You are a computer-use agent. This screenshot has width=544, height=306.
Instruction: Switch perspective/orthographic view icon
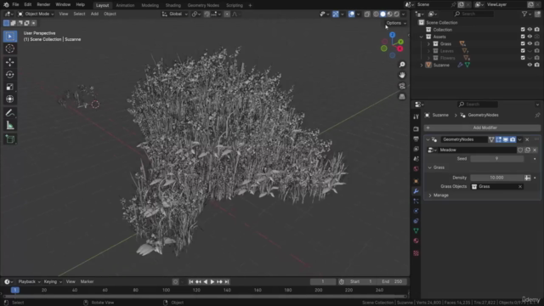402,97
